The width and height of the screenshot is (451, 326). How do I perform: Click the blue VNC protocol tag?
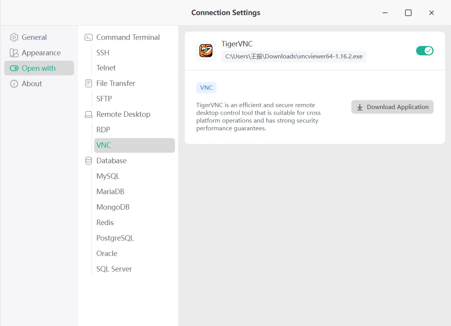pos(206,88)
